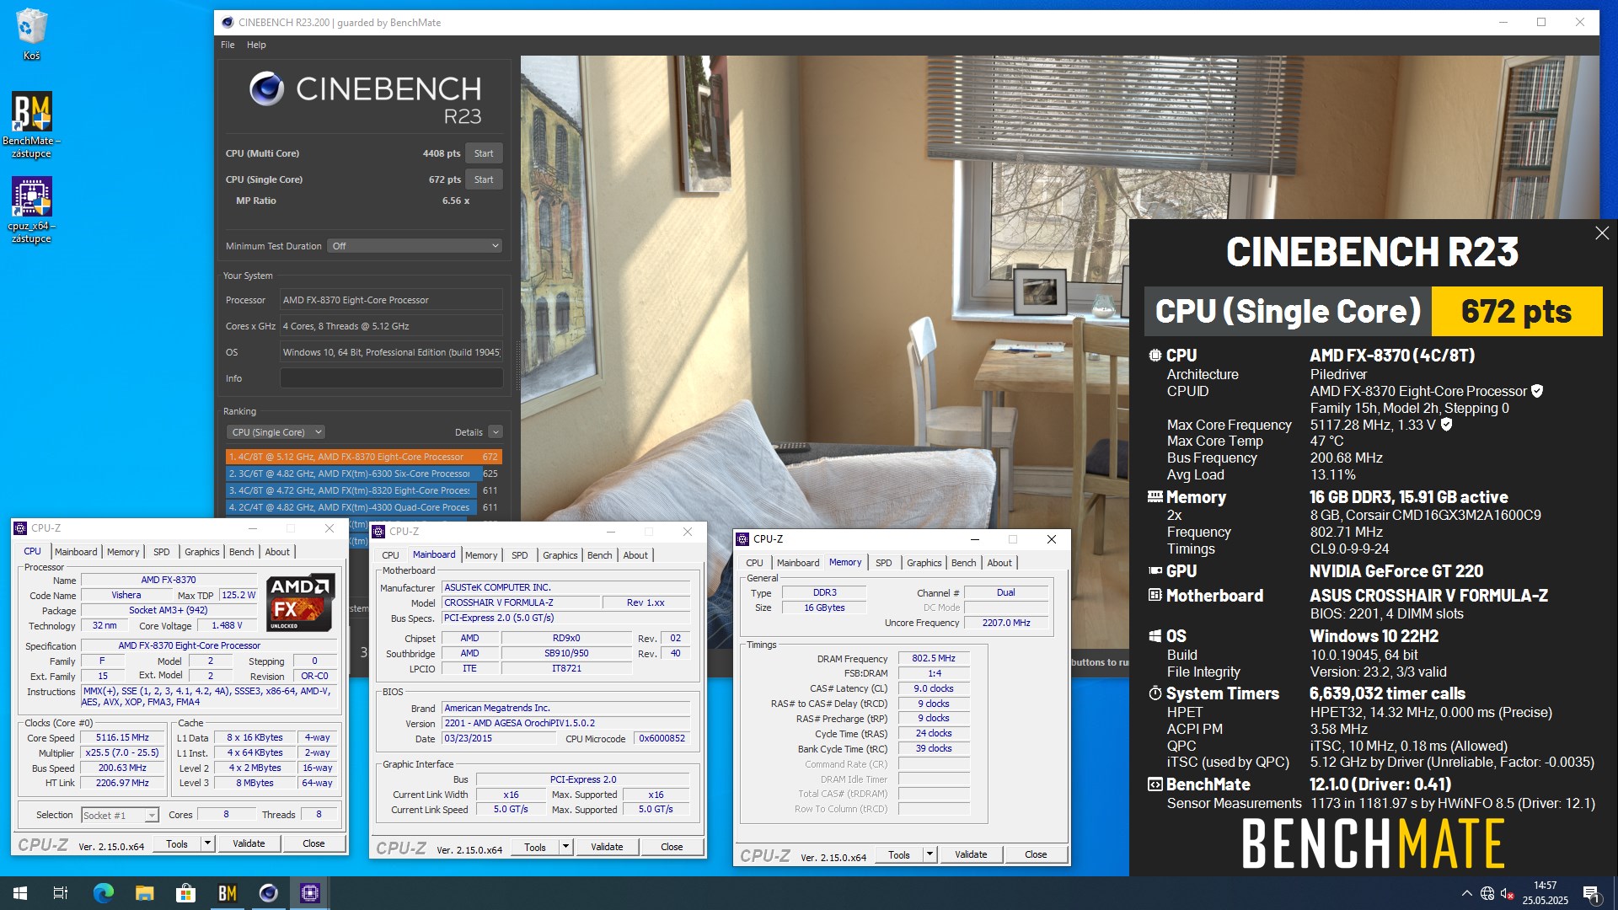Click the muted volume tray icon
Viewport: 1618px width, 910px height.
tap(1508, 893)
